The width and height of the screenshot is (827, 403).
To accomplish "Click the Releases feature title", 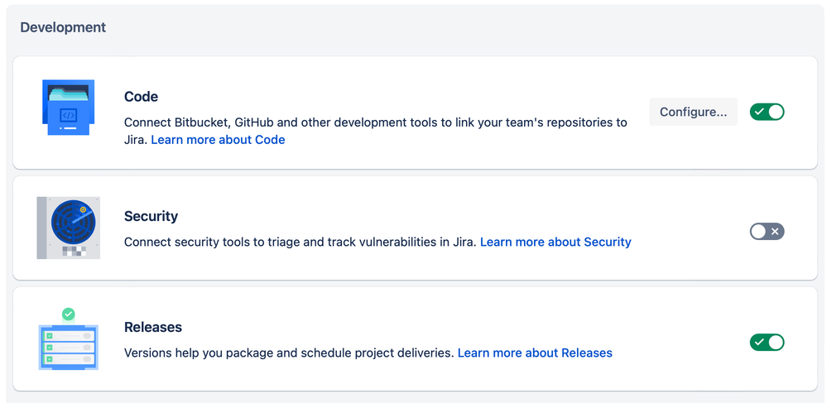I will coord(153,327).
